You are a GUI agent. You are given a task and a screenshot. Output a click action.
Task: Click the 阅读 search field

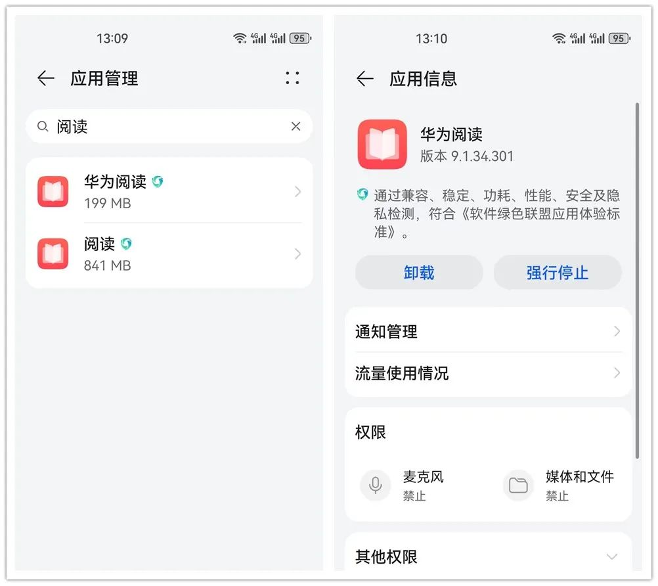[169, 126]
